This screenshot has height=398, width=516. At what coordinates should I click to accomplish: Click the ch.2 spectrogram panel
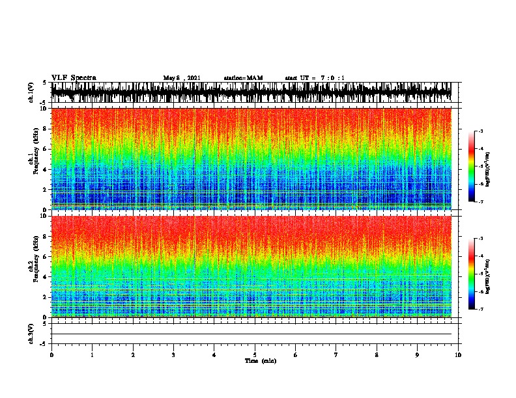click(x=251, y=267)
